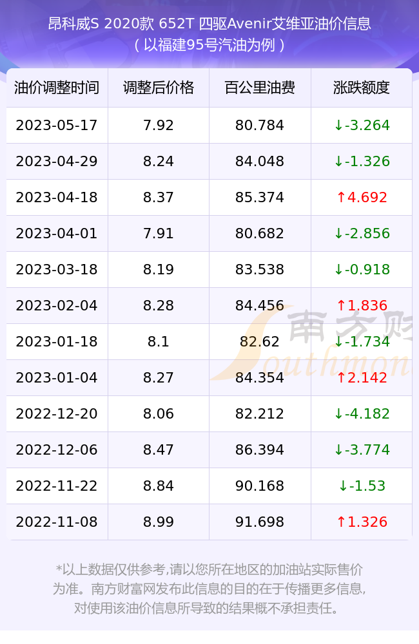The width and height of the screenshot is (419, 644).
Task: Select the price 8.24
Action: point(159,162)
